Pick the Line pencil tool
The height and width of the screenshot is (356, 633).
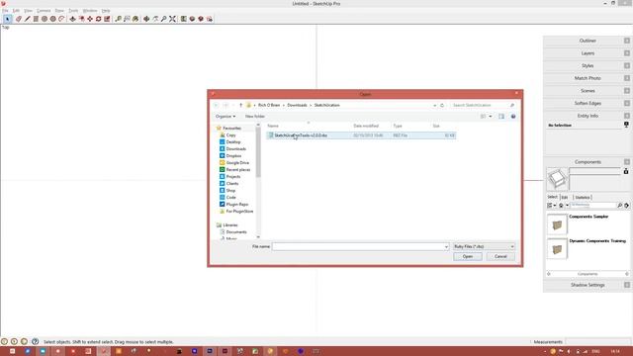tap(27, 19)
